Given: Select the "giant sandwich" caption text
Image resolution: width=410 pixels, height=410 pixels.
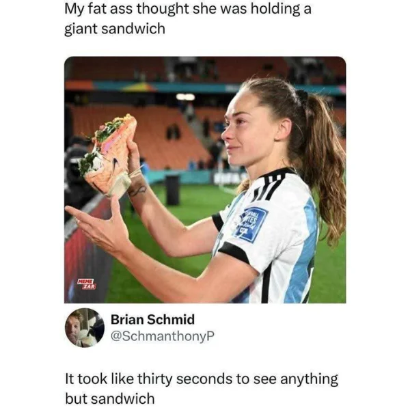Looking at the screenshot, I should [115, 29].
